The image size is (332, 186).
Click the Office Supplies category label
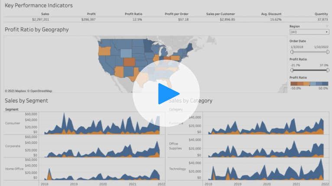(176, 146)
